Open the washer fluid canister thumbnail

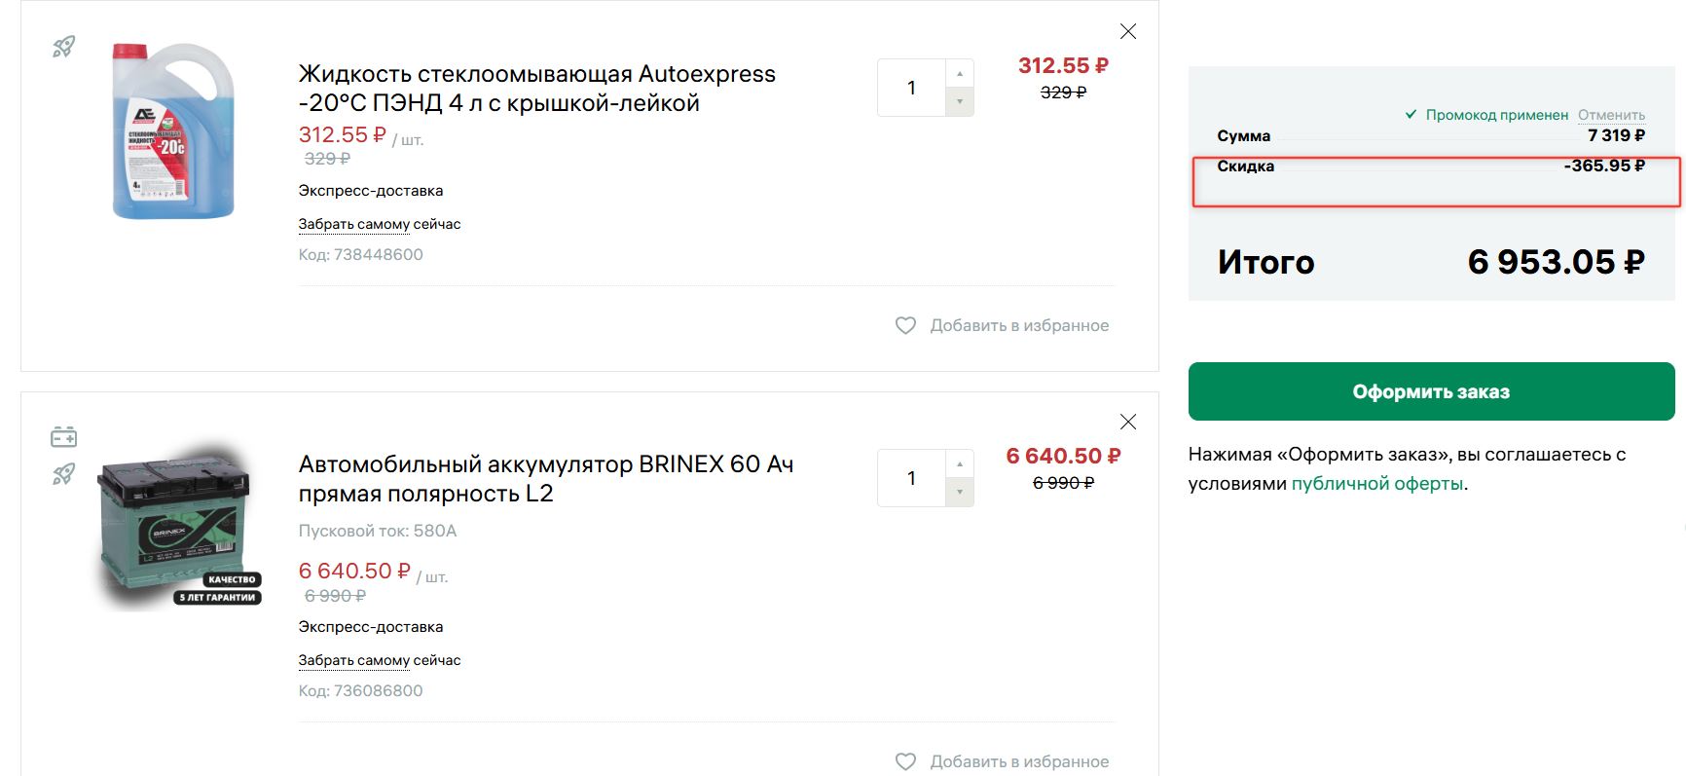coord(173,131)
